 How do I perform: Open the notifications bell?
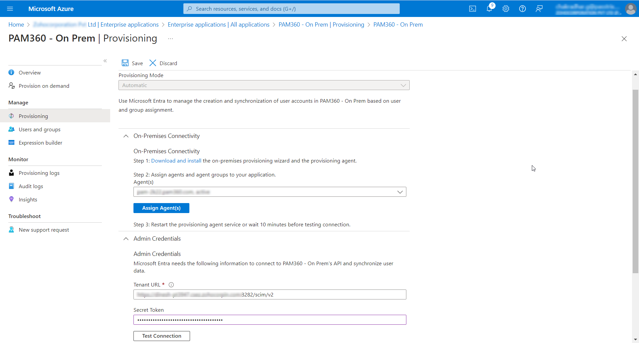tap(489, 9)
